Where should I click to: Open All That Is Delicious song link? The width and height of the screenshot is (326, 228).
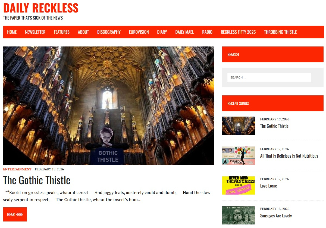click(x=289, y=156)
